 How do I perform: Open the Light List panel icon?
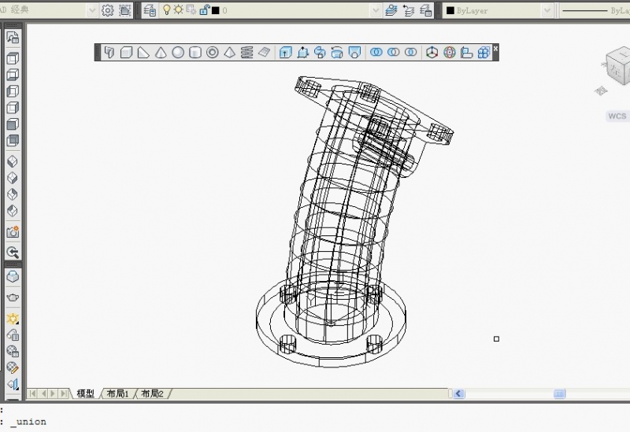13,335
